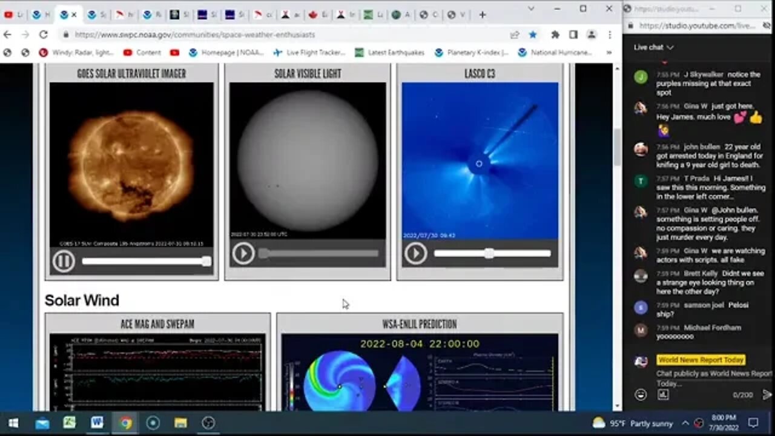Expand the Live chat dropdown

[x=654, y=47]
